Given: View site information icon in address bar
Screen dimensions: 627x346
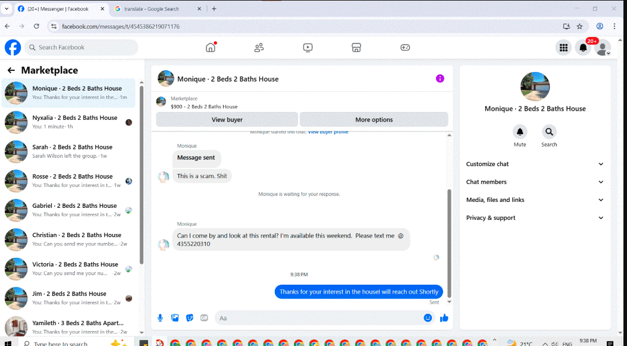Looking at the screenshot, I should coord(54,26).
